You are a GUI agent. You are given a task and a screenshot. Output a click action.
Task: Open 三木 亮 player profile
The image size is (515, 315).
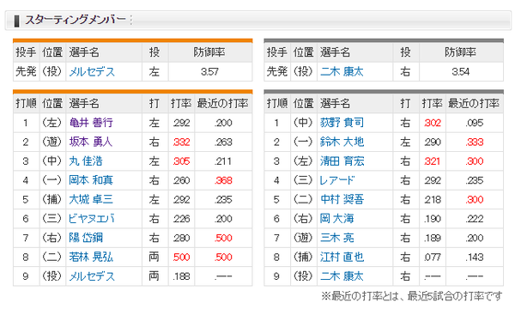(337, 238)
